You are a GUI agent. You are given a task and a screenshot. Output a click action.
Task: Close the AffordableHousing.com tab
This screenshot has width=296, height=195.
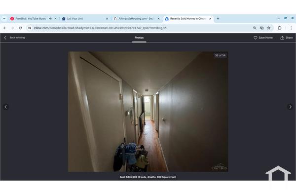tap(158, 19)
